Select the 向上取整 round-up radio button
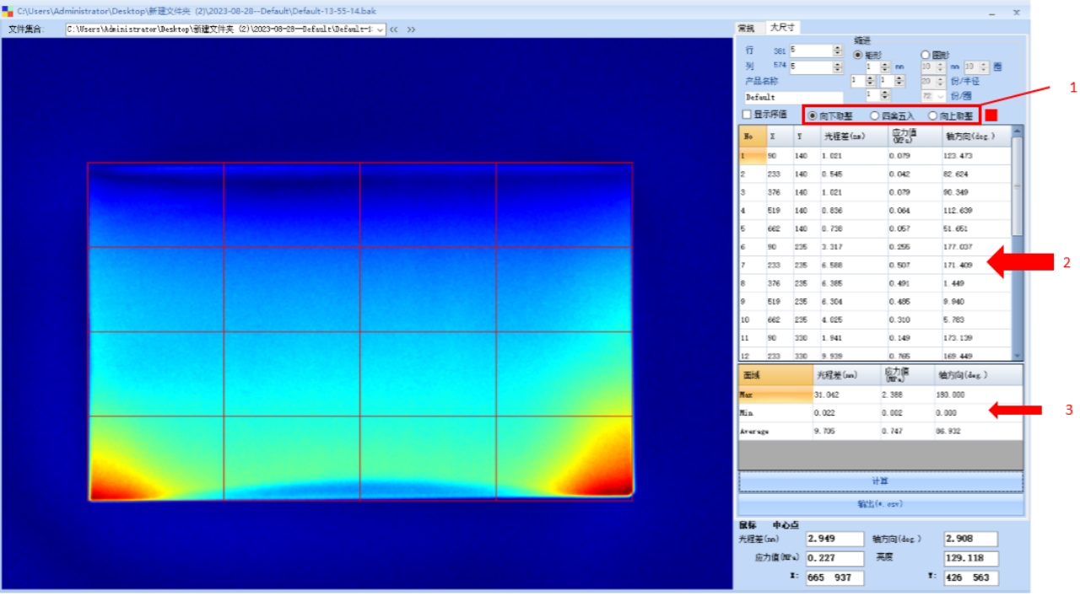The width and height of the screenshot is (1080, 596). point(933,115)
